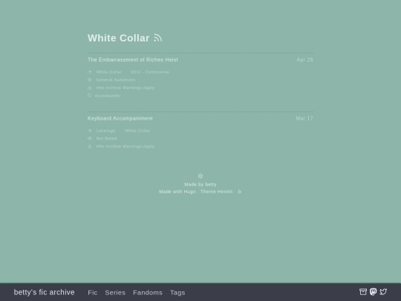Screen dimensions: 401x301
Task: Open the Tags menu item
Action: point(177,293)
